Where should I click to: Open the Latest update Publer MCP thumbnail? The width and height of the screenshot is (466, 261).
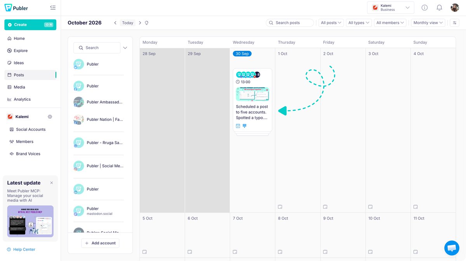[x=30, y=221]
